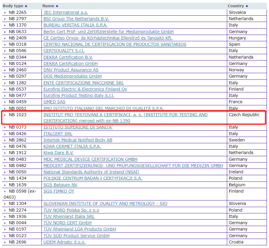Open National Standards Authority of Ireland link
Viewport: 269px width, 248px height.
pos(91,172)
